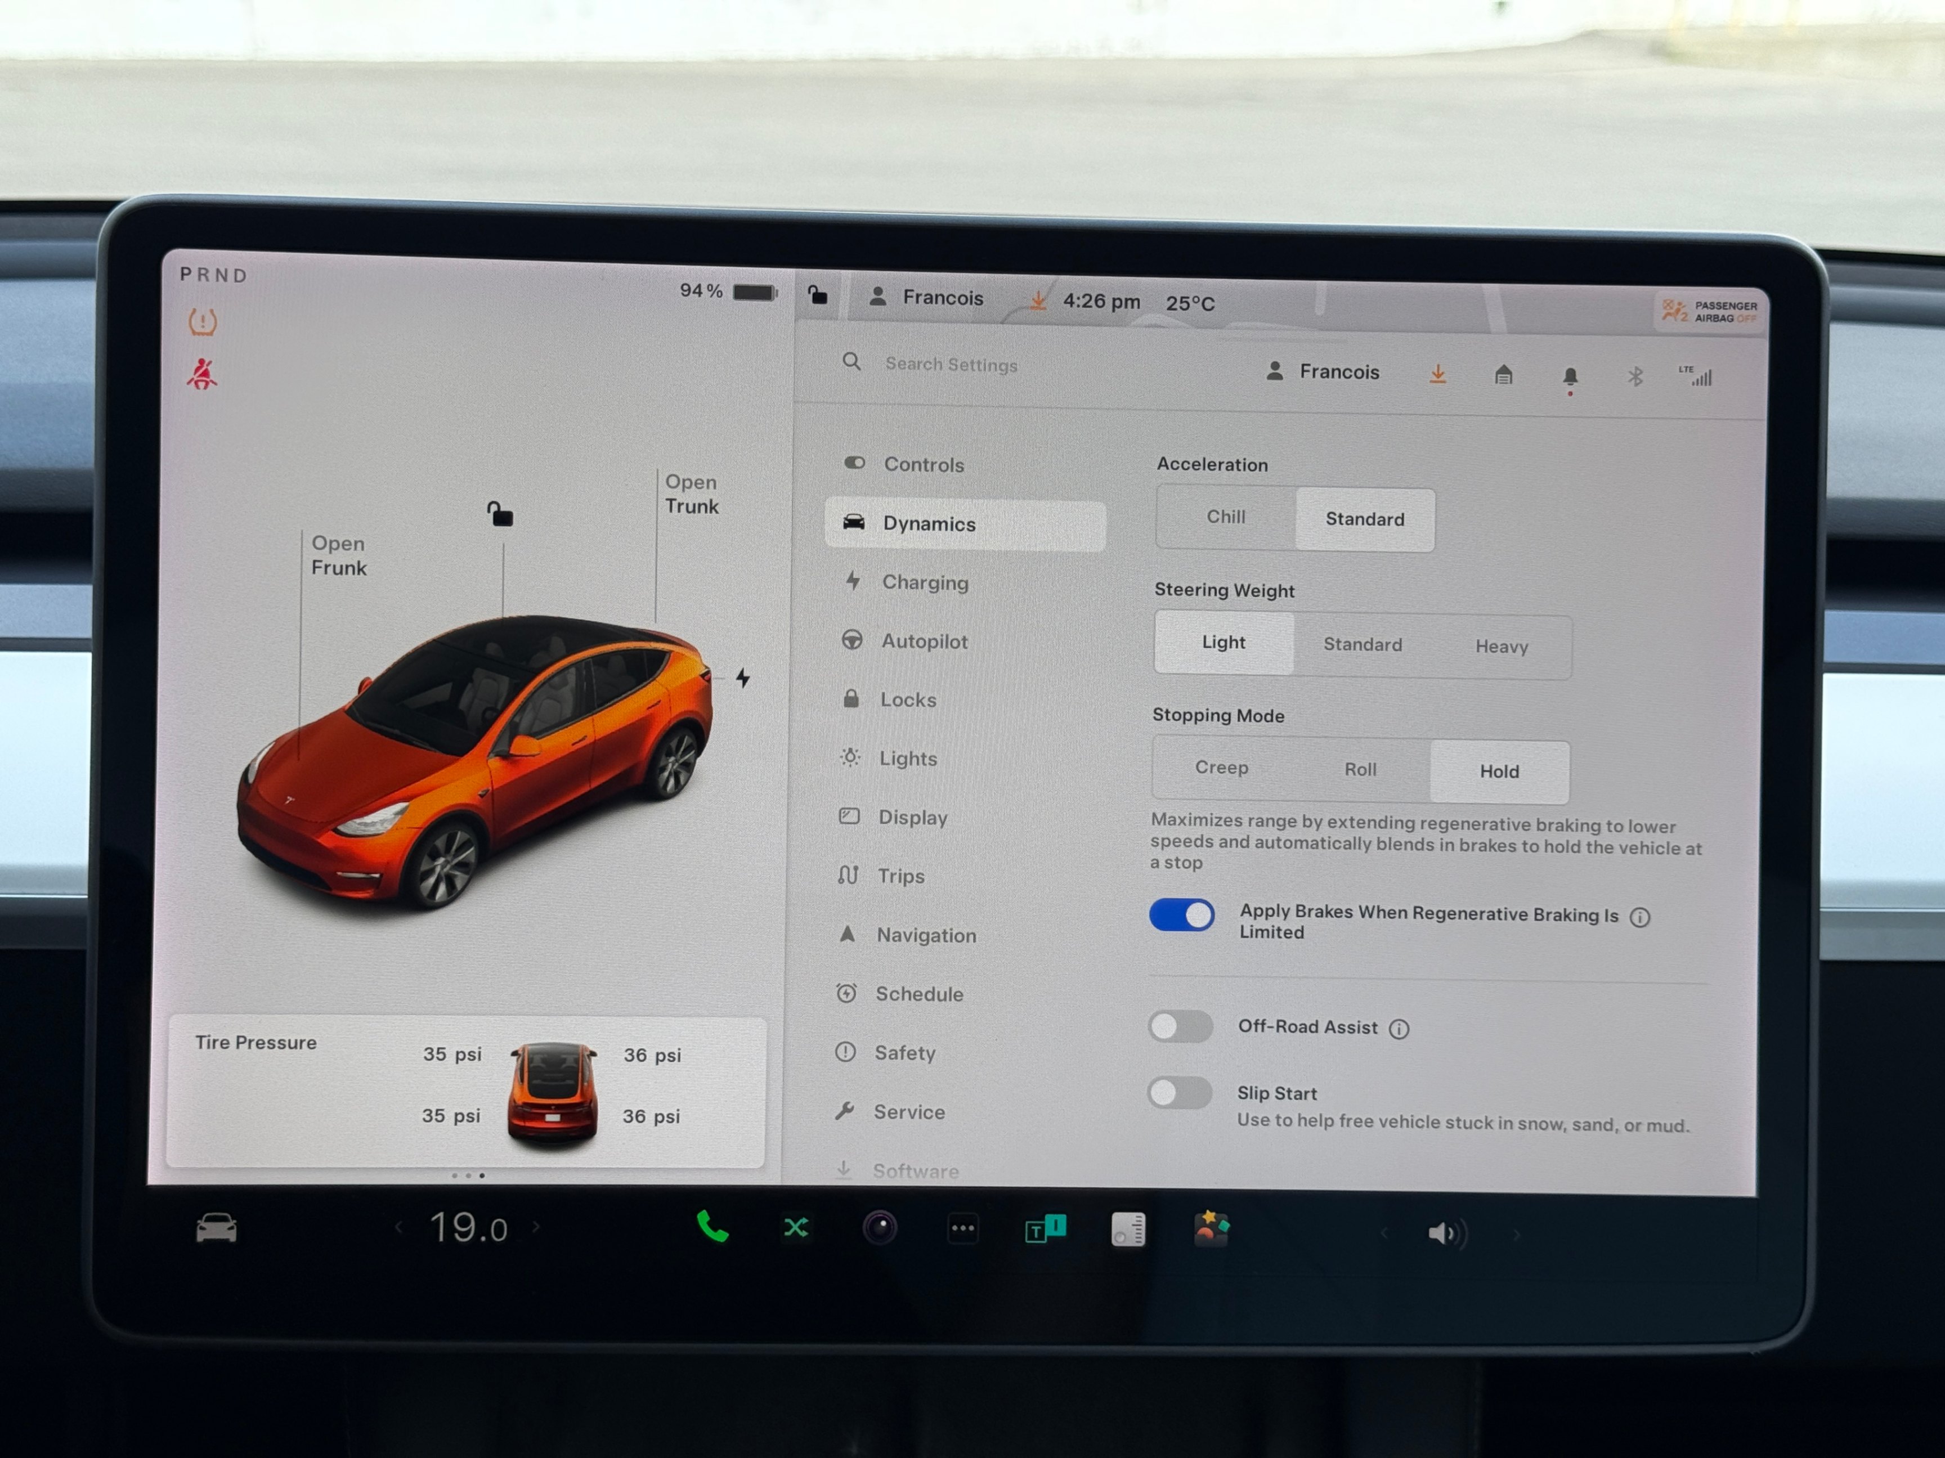Viewport: 1945px width, 1458px height.
Task: Click the Search Settings field
Action: click(951, 364)
